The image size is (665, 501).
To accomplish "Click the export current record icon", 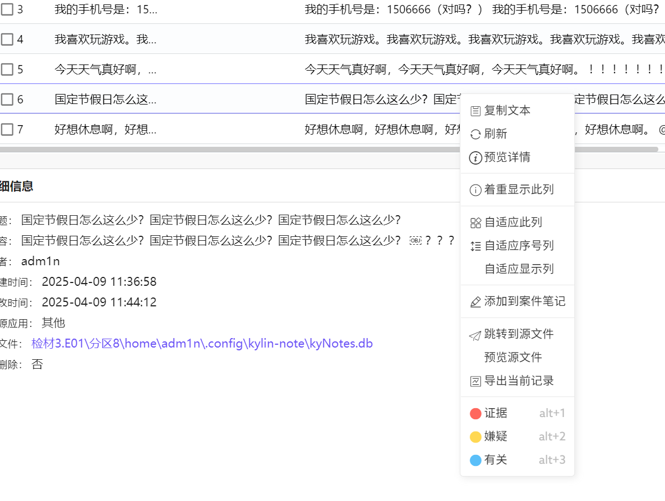I will (475, 381).
